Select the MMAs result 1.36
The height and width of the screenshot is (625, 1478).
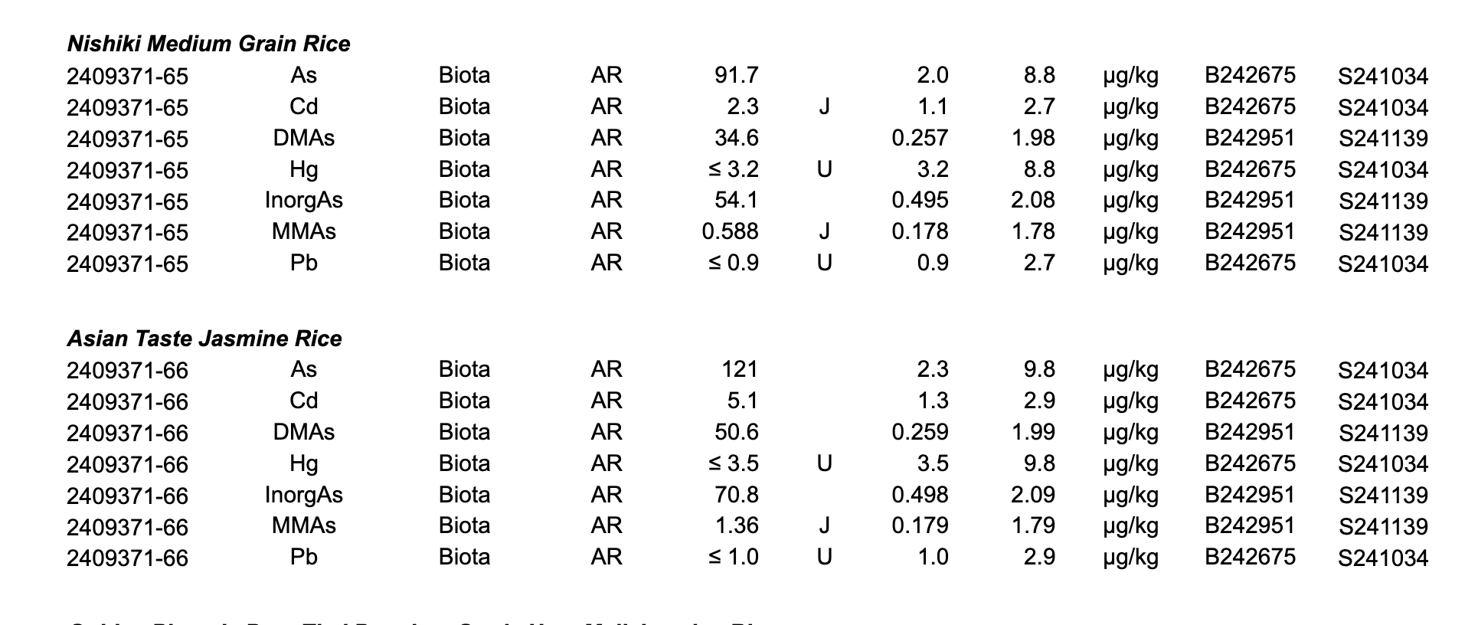click(735, 525)
